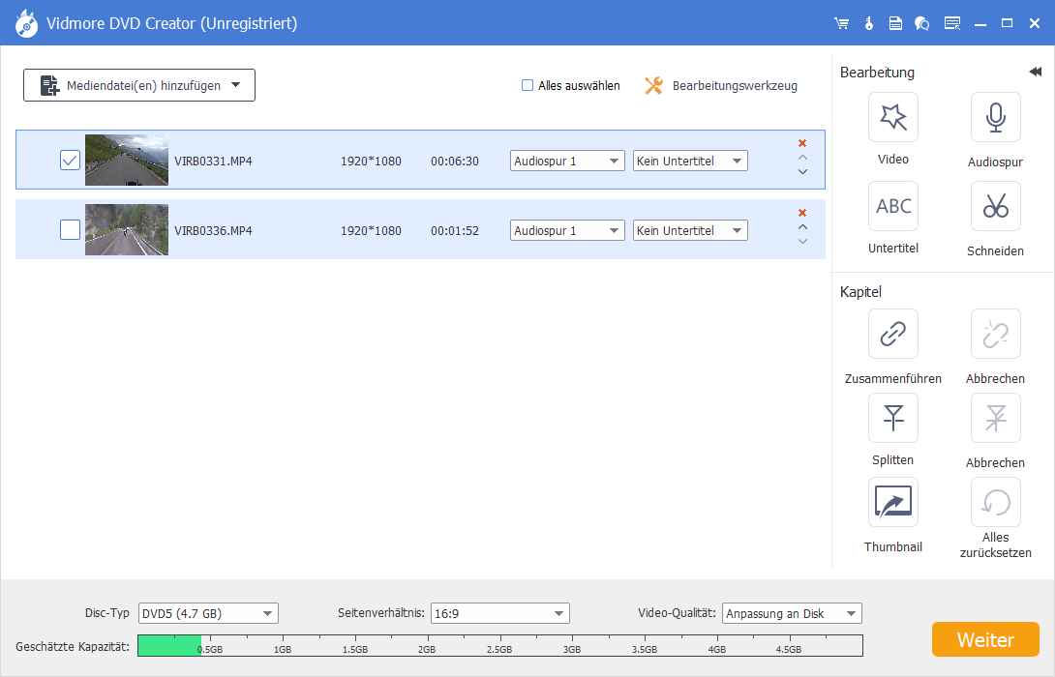The height and width of the screenshot is (677, 1055).
Task: Open the Video-Qualität dropdown
Action: [792, 613]
